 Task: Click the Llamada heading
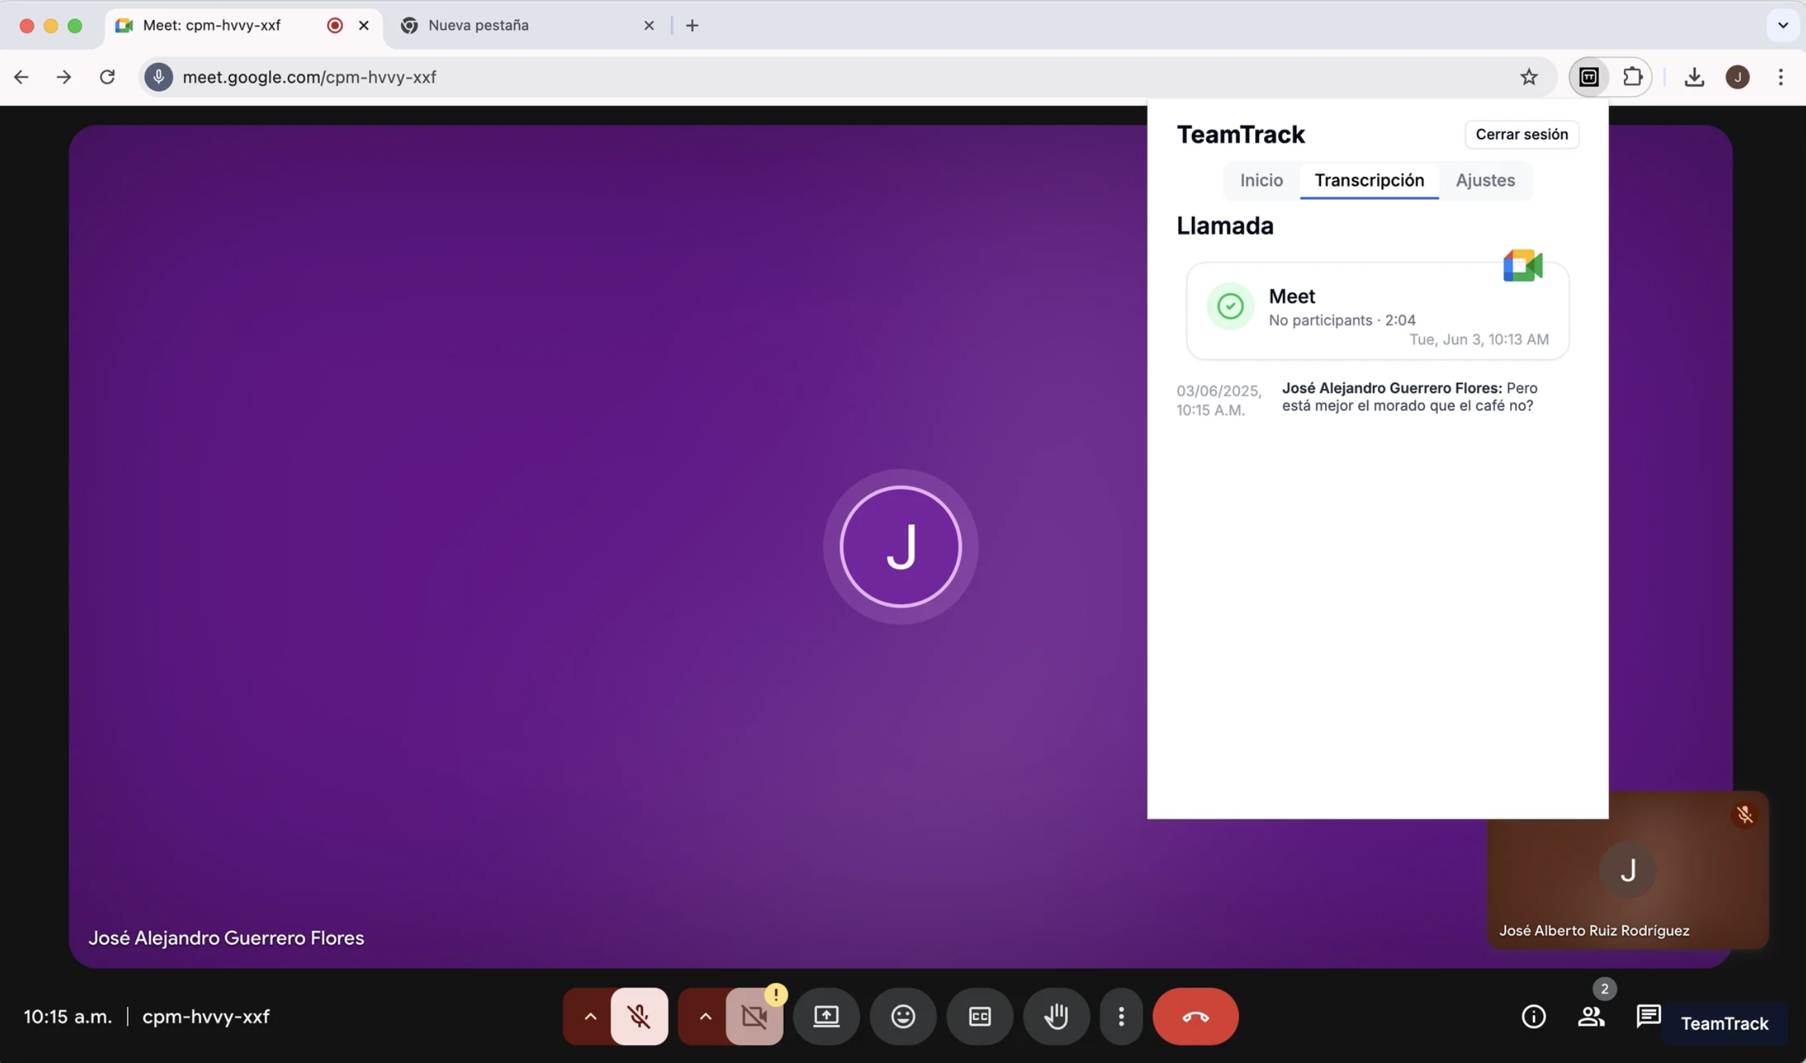tap(1225, 226)
